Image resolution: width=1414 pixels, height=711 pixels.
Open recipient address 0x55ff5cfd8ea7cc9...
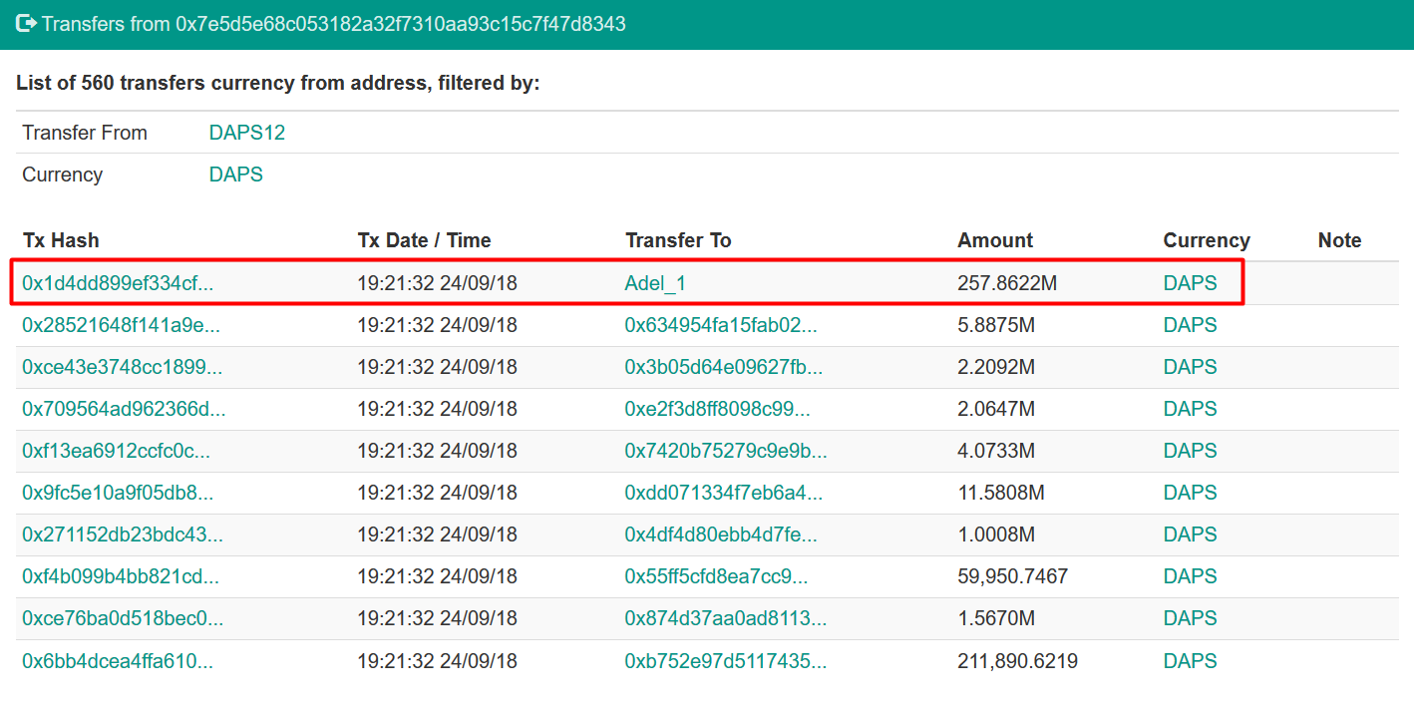717,576
